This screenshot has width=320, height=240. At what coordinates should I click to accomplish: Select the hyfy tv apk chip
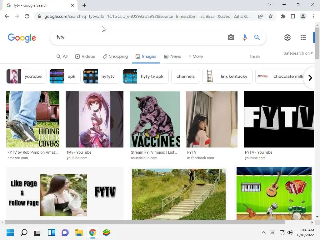146,76
